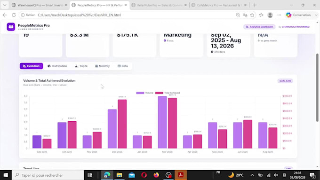Click the taskbar search box
The height and width of the screenshot is (180, 320).
coord(48,175)
